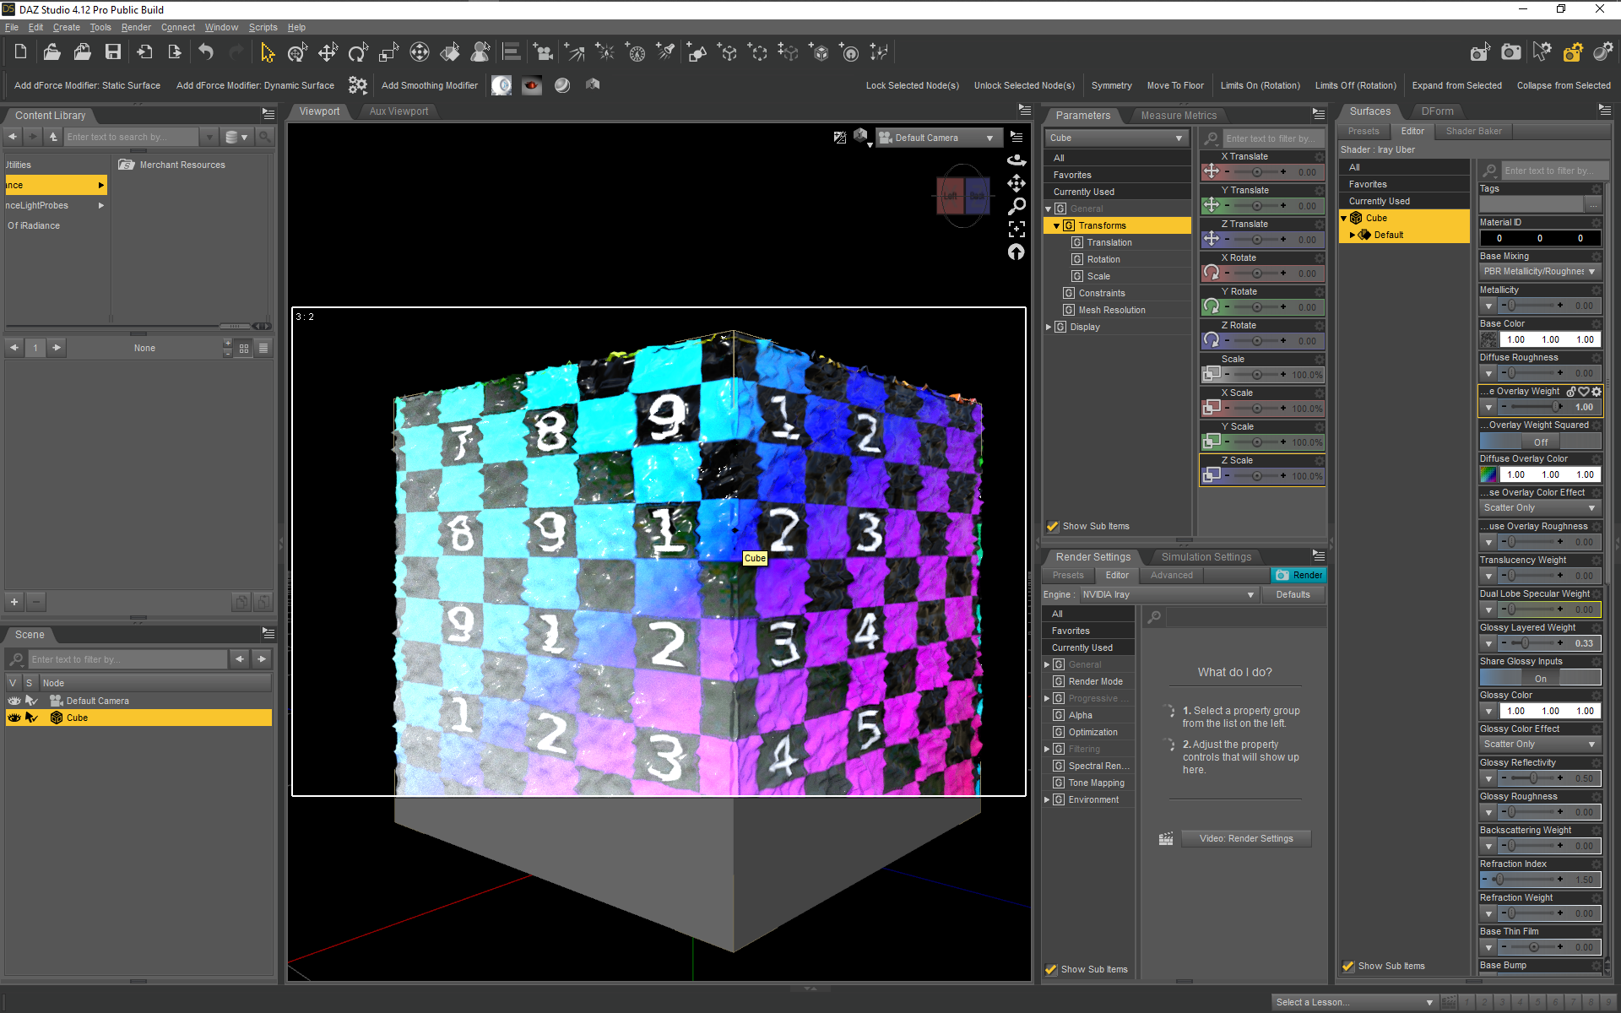Click the Scene filter text field
This screenshot has height=1013, width=1621.
pyautogui.click(x=127, y=659)
